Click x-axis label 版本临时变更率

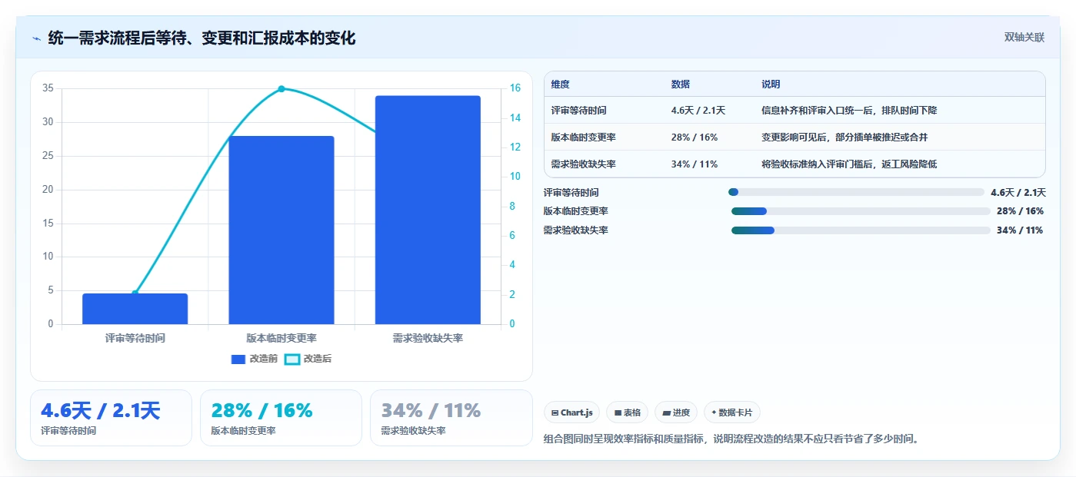pyautogui.click(x=281, y=338)
